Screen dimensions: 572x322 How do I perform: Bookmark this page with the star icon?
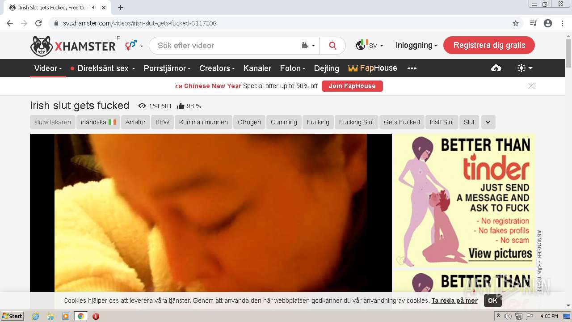tap(516, 23)
